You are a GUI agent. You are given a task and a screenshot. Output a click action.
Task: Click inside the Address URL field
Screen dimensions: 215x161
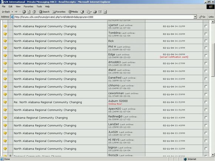point(103,17)
